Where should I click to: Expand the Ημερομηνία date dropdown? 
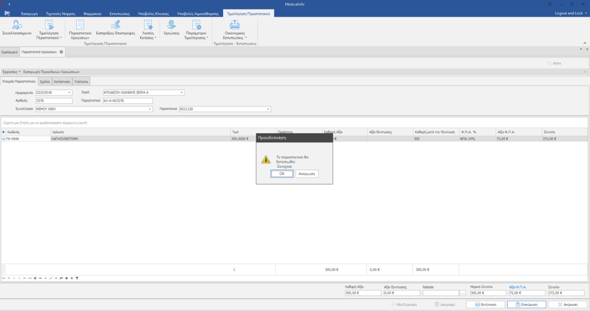click(x=70, y=92)
